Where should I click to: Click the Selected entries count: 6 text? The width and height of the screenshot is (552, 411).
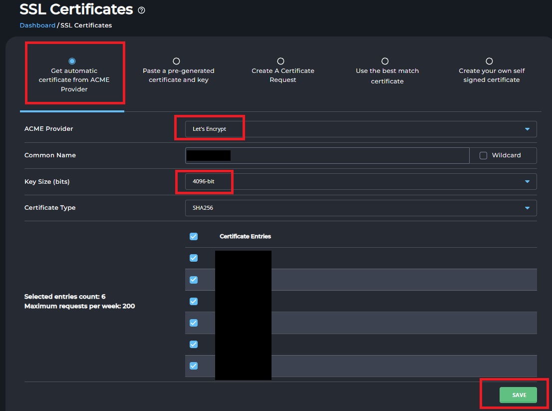coord(65,297)
